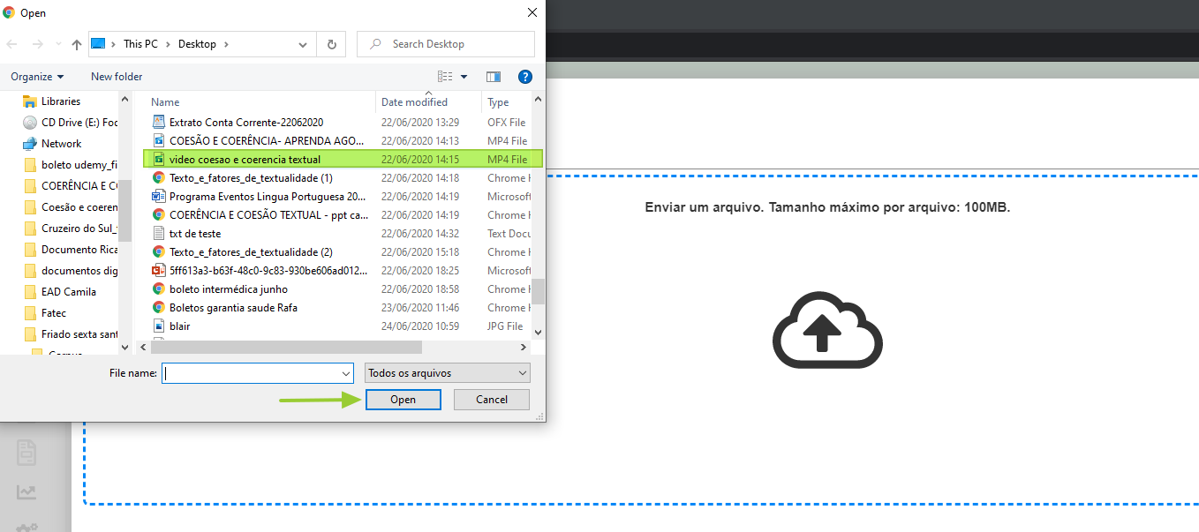Click the Cancel button
This screenshot has height=532, width=1199.
(x=492, y=400)
